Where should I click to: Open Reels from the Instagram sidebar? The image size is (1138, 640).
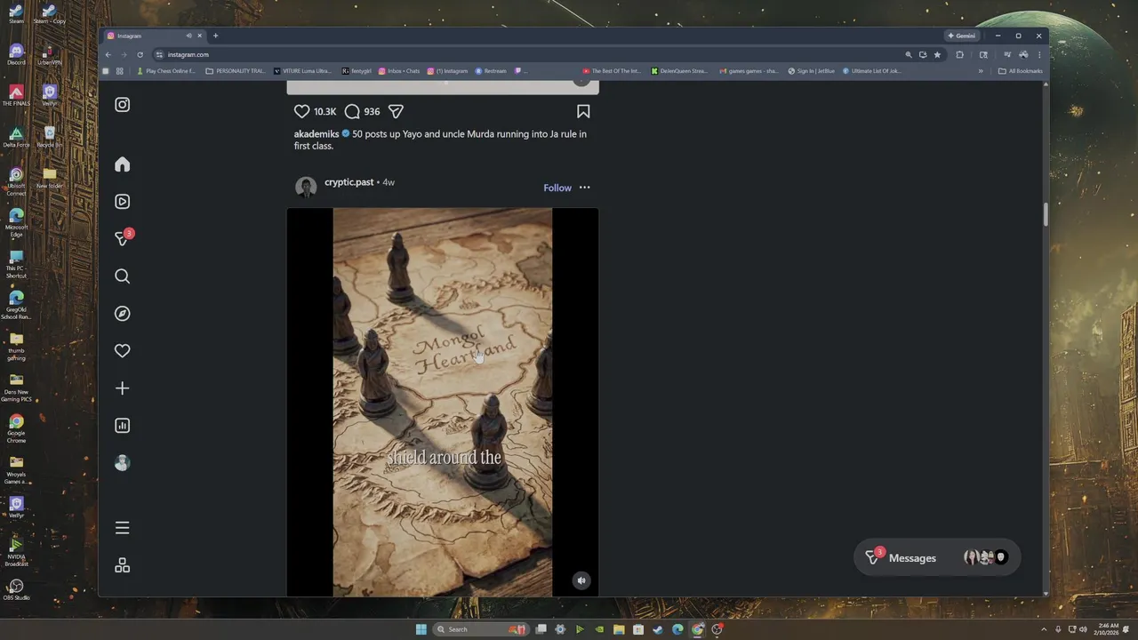click(x=123, y=202)
